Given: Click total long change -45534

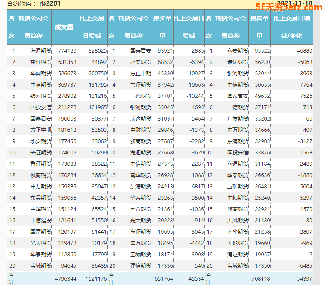Looking at the screenshot, I should pos(195,279).
